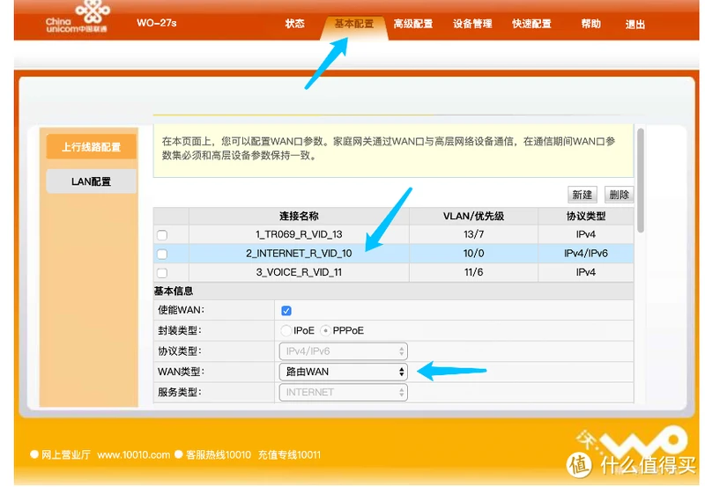Open the 高级配置 tab
This screenshot has width=705, height=487.
(412, 24)
